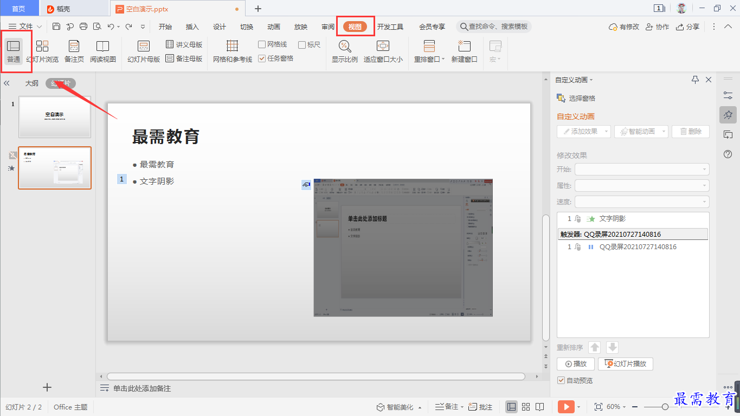Click New Window (新建窗口)
This screenshot has width=740, height=416.
coord(465,51)
